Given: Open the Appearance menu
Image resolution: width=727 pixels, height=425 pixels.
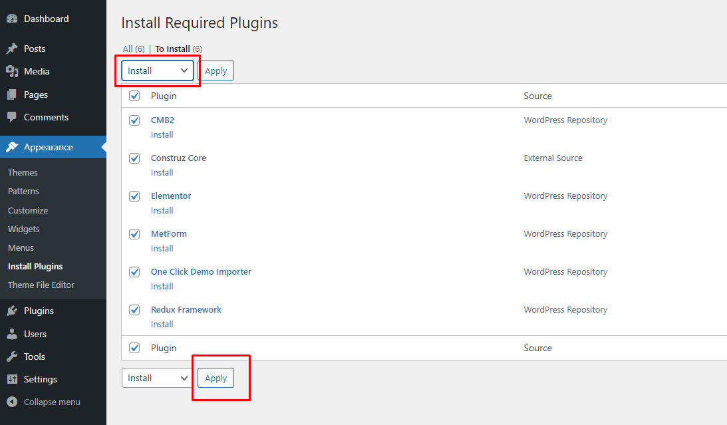Looking at the screenshot, I should tap(49, 147).
